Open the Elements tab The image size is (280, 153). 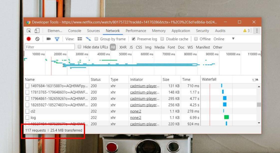[55, 31]
